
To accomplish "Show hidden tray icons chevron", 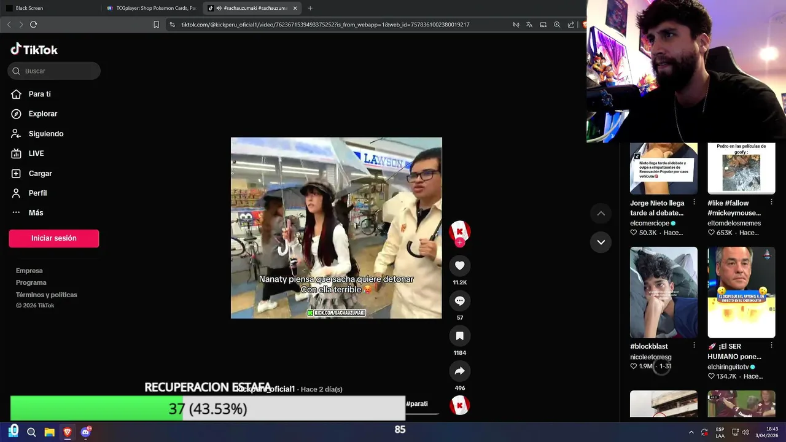I will 691,432.
